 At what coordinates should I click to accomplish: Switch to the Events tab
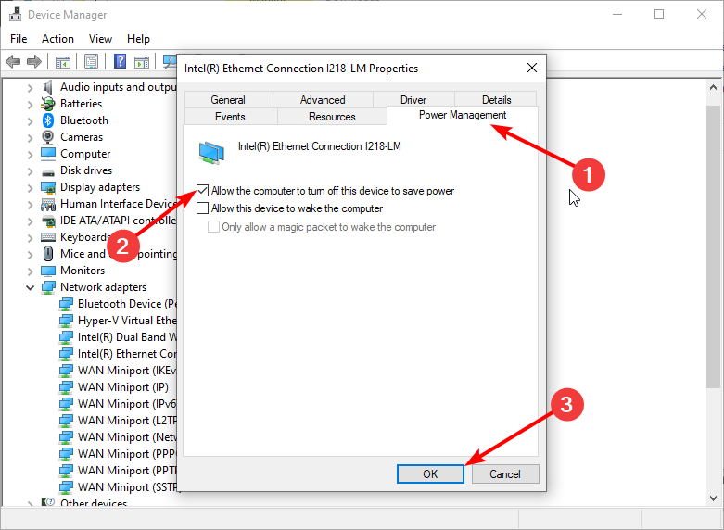[x=230, y=117]
